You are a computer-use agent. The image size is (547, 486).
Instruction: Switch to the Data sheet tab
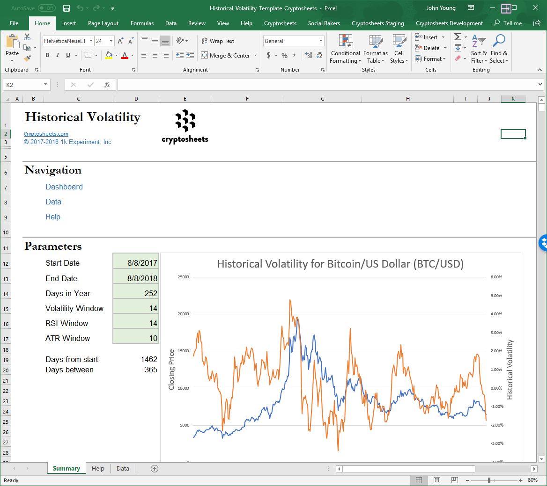(x=123, y=469)
